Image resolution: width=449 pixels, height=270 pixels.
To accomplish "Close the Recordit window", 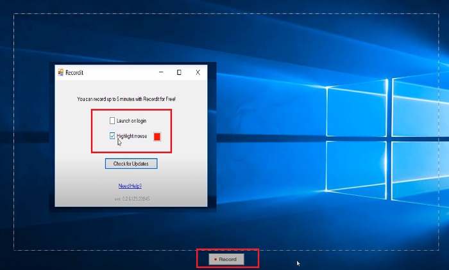I will (x=198, y=72).
